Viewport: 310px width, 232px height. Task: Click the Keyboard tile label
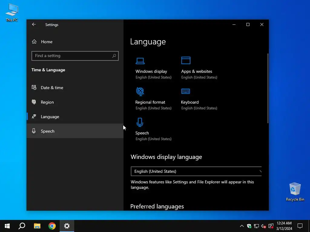click(190, 102)
